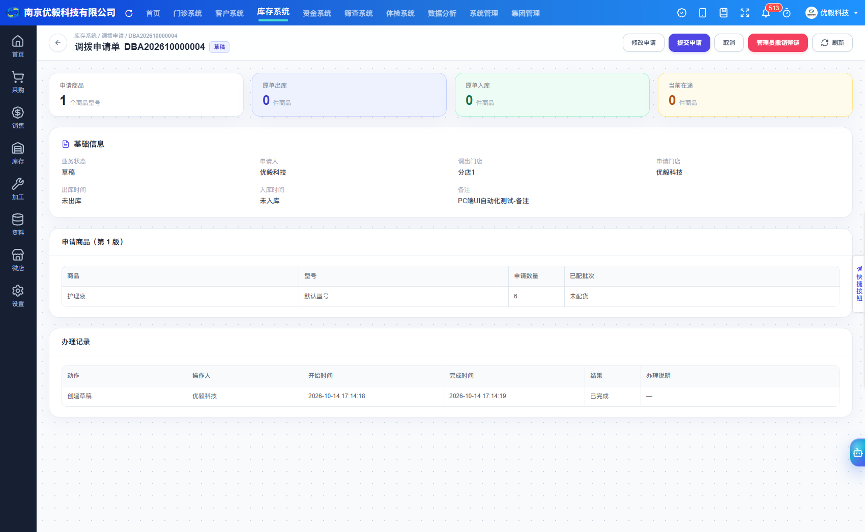The height and width of the screenshot is (532, 865).
Task: Open the bookmark manual icon in the header
Action: 724,13
